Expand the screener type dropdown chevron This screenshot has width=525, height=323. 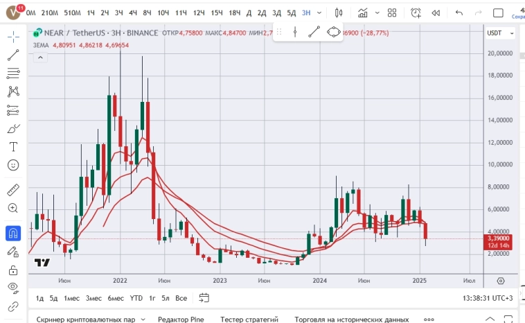coord(143,320)
